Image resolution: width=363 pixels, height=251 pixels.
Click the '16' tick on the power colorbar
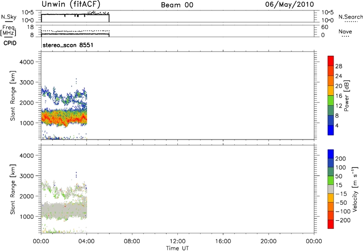pos(338,96)
